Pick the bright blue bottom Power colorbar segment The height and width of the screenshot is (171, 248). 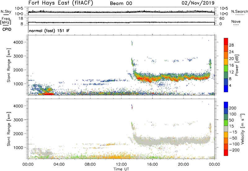226,89
